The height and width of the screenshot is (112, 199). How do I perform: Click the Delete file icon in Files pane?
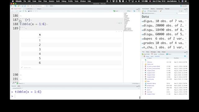(x=152, y=54)
